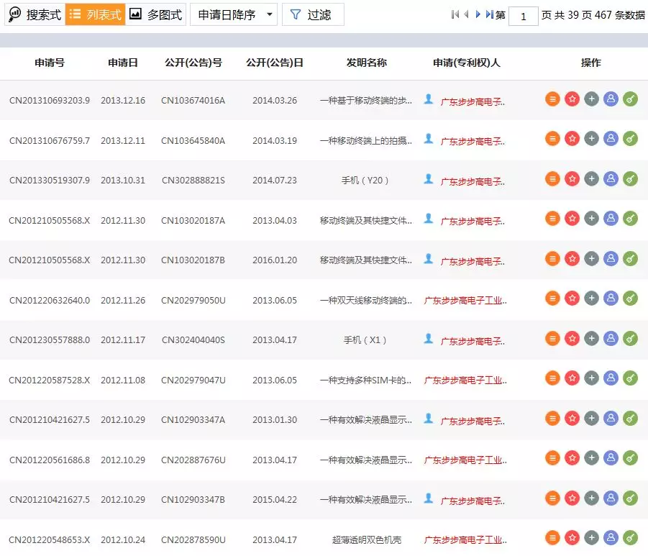Click the plus icon on the CN201330519307.9 row
The image size is (648, 556).
click(x=591, y=181)
